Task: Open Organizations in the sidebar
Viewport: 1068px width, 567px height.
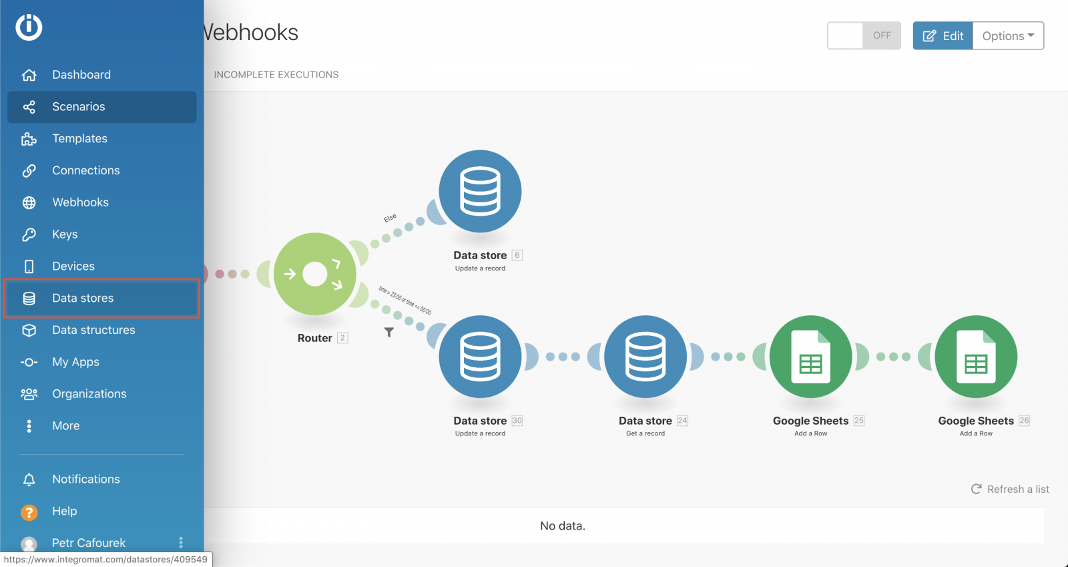Action: tap(101, 394)
